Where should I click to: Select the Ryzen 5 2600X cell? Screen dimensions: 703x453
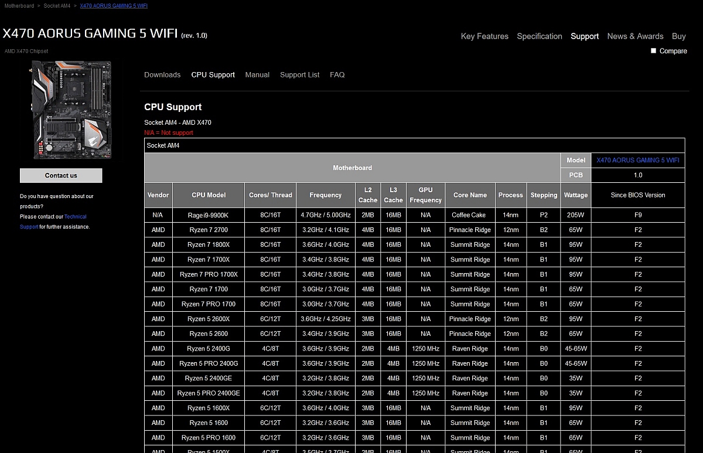coord(209,319)
